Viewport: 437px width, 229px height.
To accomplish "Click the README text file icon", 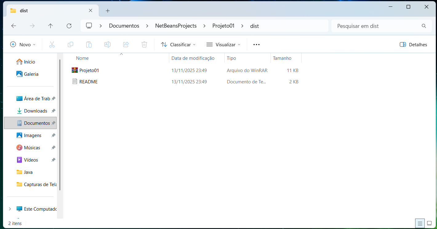I will [x=75, y=82].
